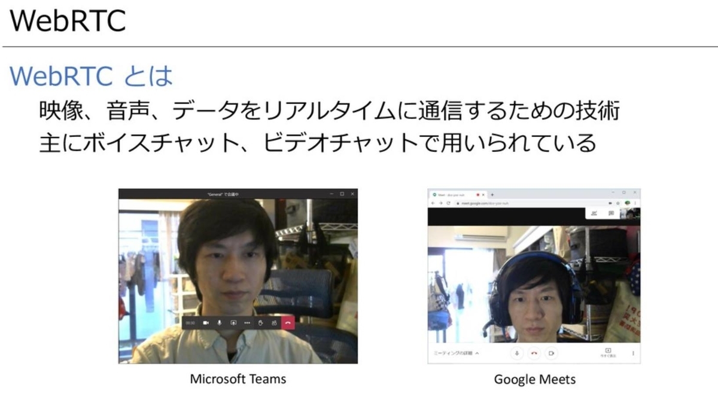
Task: Open the three-dot options menu in Meet
Action: click(x=633, y=353)
